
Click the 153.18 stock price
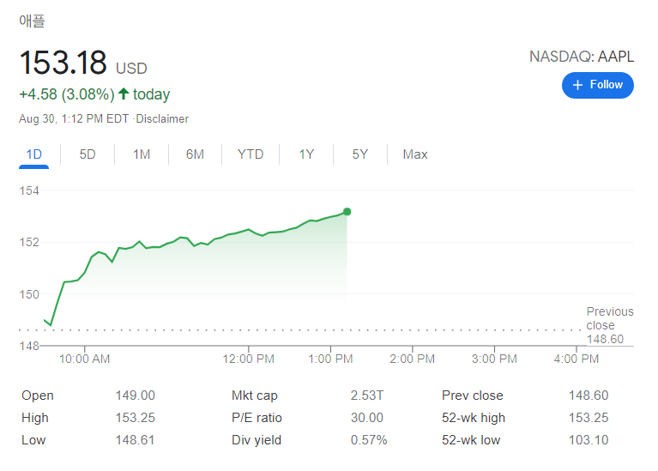pyautogui.click(x=63, y=63)
